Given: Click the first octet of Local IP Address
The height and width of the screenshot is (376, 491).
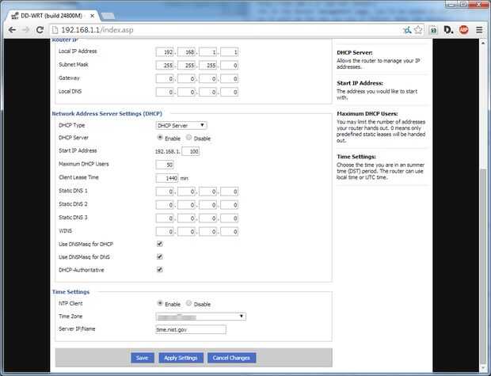Looking at the screenshot, I should coord(165,52).
